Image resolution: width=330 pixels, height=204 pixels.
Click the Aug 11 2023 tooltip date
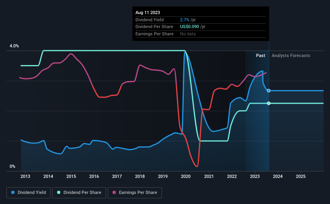pos(148,12)
